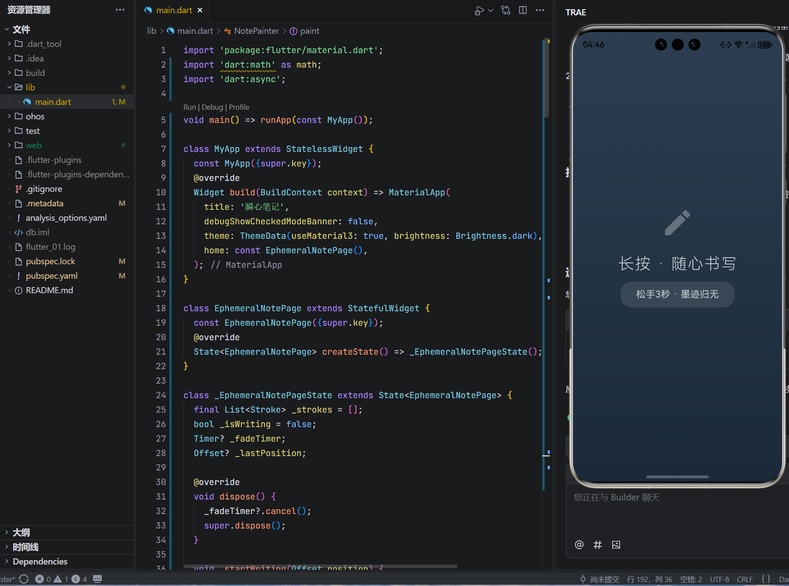Image resolution: width=789 pixels, height=586 pixels.
Task: Select the main.dart editor tab
Action: [x=174, y=10]
